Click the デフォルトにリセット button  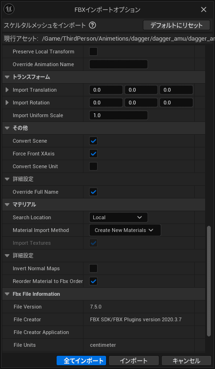[176, 25]
